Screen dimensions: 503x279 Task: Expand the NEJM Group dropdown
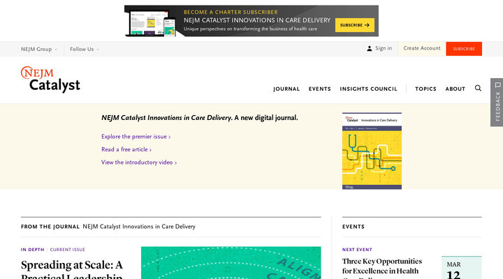[x=39, y=50]
